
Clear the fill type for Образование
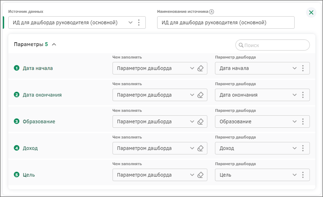pyautogui.click(x=200, y=122)
